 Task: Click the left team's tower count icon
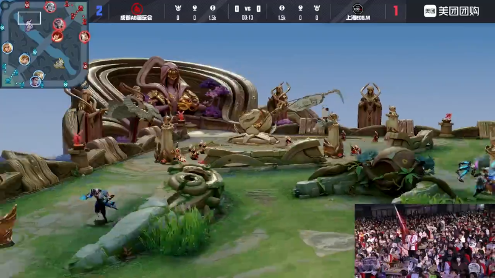point(194,8)
